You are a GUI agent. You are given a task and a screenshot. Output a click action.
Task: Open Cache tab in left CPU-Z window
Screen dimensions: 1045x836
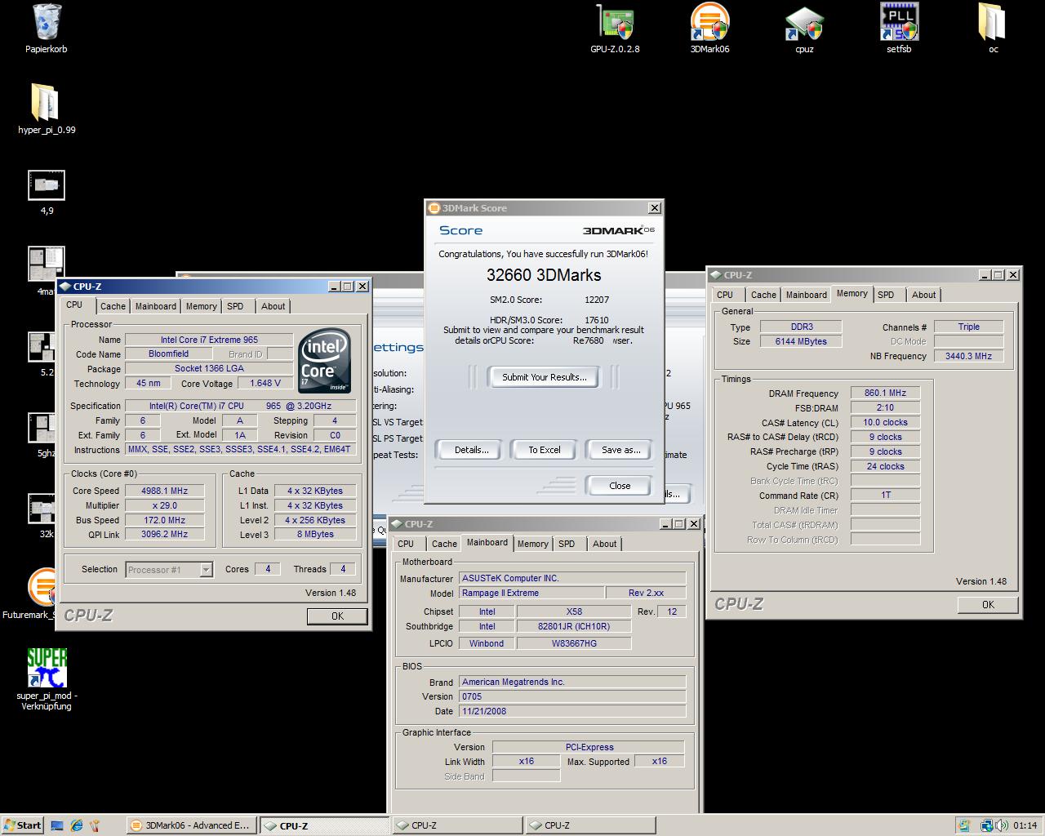pos(113,306)
